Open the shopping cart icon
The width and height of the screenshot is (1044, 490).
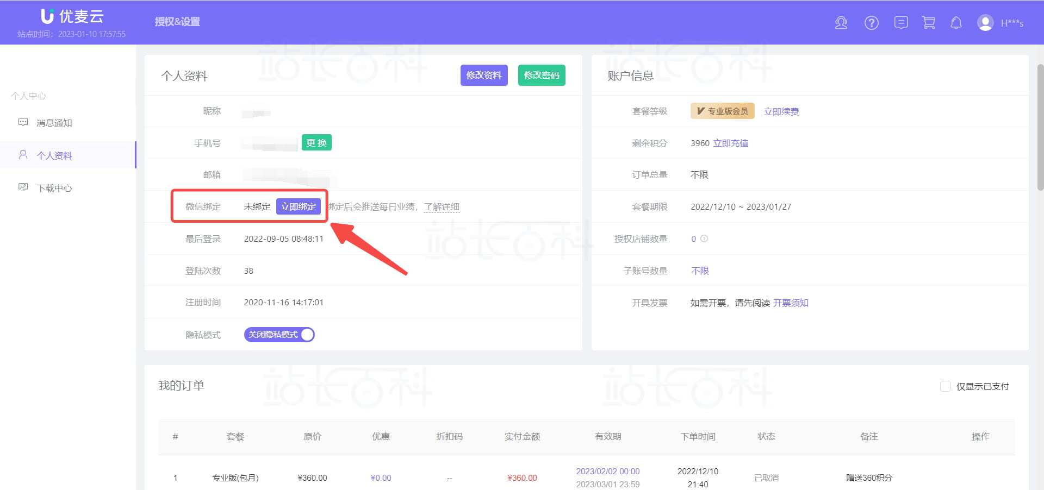(929, 23)
